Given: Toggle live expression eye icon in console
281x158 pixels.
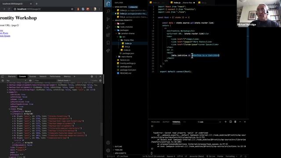Looking at the screenshot, I should [30, 81].
